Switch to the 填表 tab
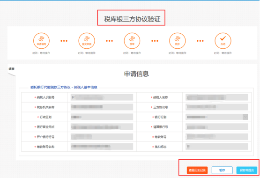The height and width of the screenshot is (178, 260). point(11,69)
